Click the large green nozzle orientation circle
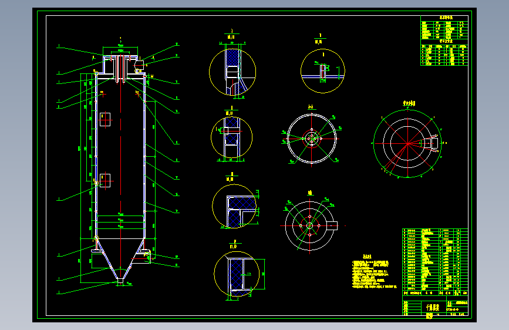 407,143
